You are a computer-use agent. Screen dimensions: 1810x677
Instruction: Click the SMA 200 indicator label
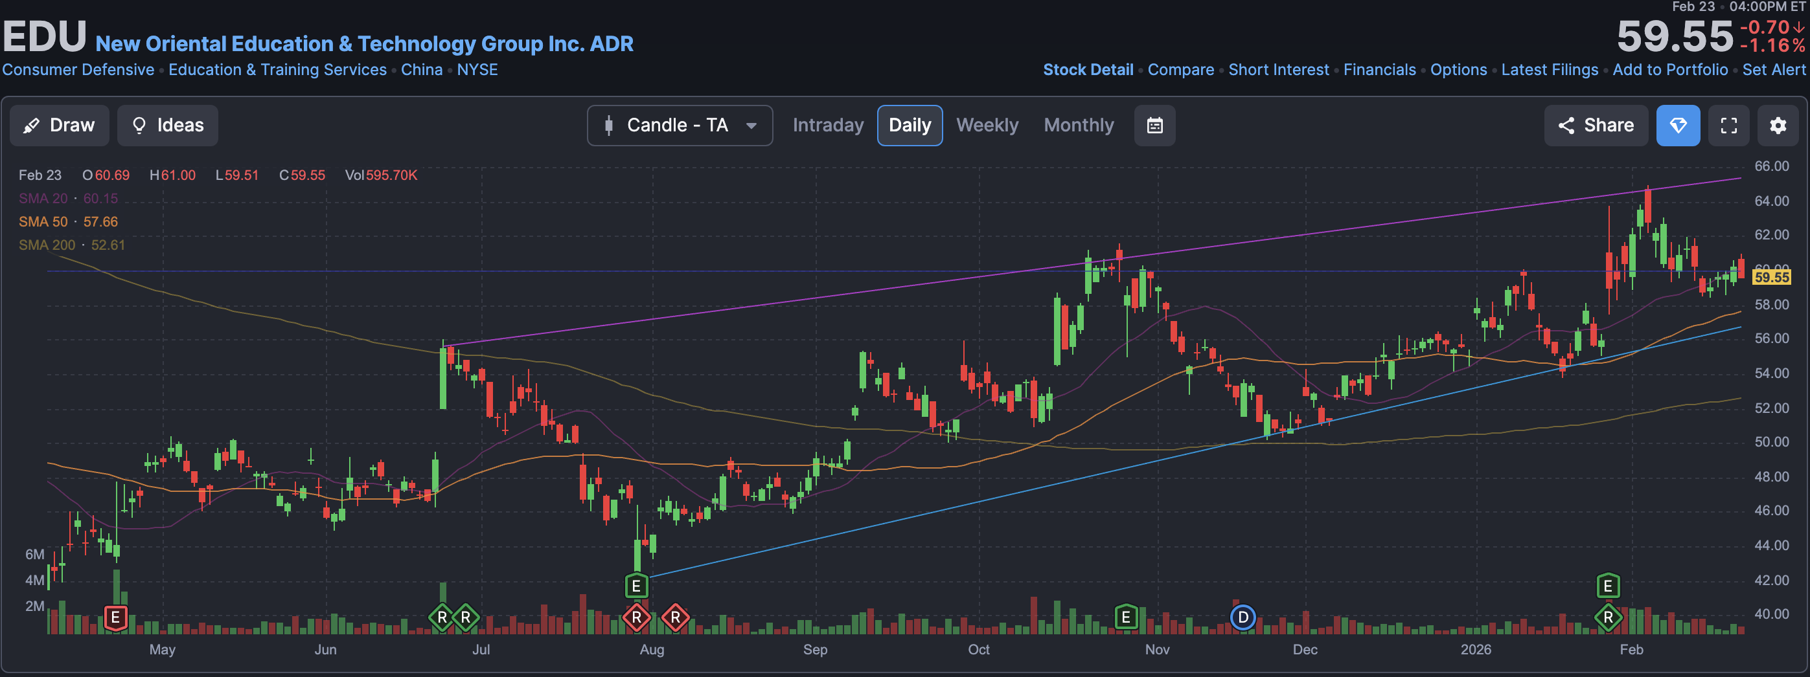tap(47, 245)
